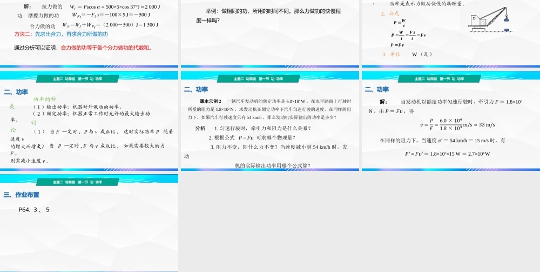Click the sentence starting 当发动机以额定功率匀速行驶时
This screenshot has width=540, height=272.
446,106
